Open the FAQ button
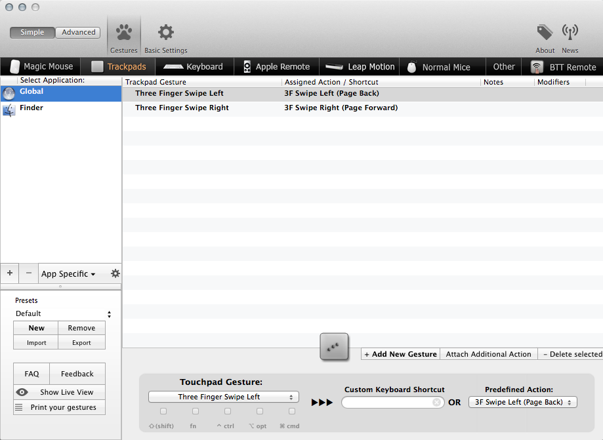This screenshot has height=440, width=603. [x=31, y=374]
